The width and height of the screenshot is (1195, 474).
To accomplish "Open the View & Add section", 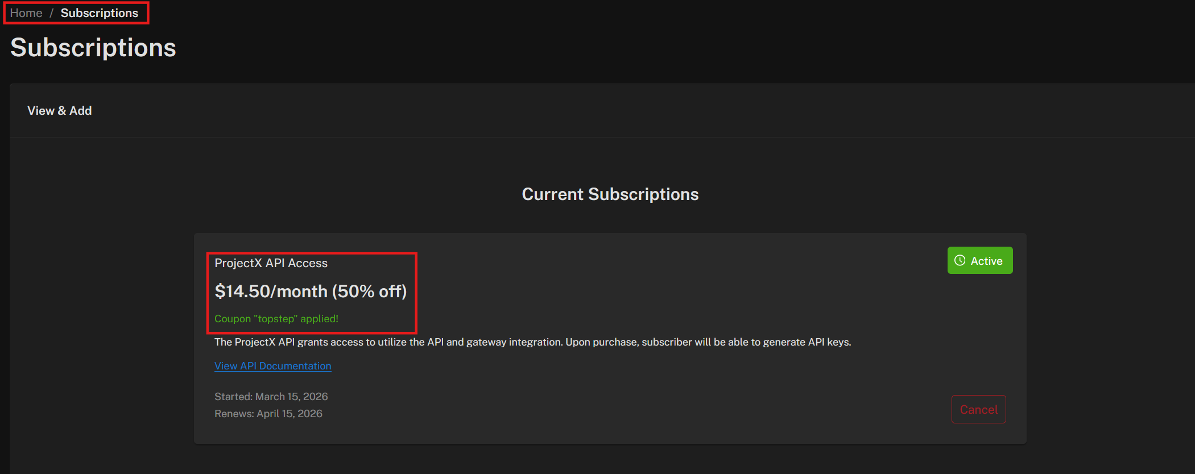I will [59, 110].
